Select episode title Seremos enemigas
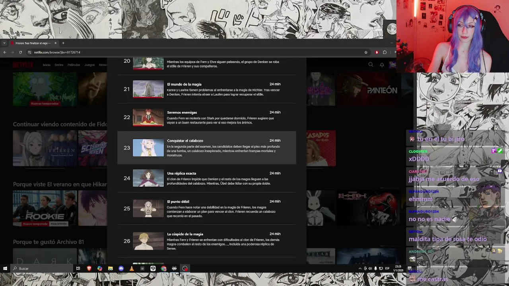Image resolution: width=509 pixels, height=286 pixels. 182,112
